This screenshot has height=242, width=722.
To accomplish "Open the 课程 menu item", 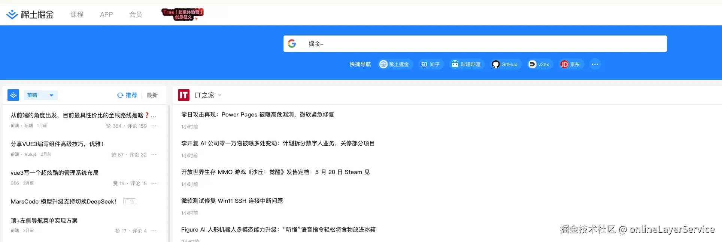I will 77,15.
